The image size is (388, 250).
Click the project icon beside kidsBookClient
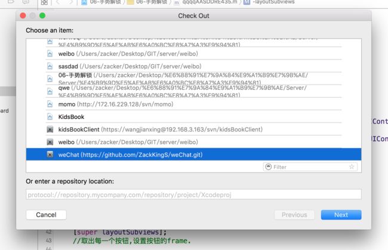pos(50,129)
